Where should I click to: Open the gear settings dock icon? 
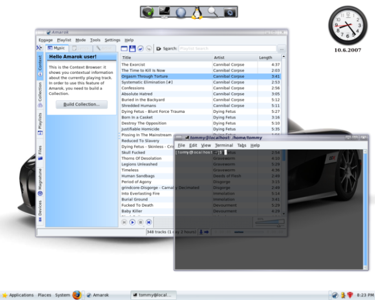[229, 12]
